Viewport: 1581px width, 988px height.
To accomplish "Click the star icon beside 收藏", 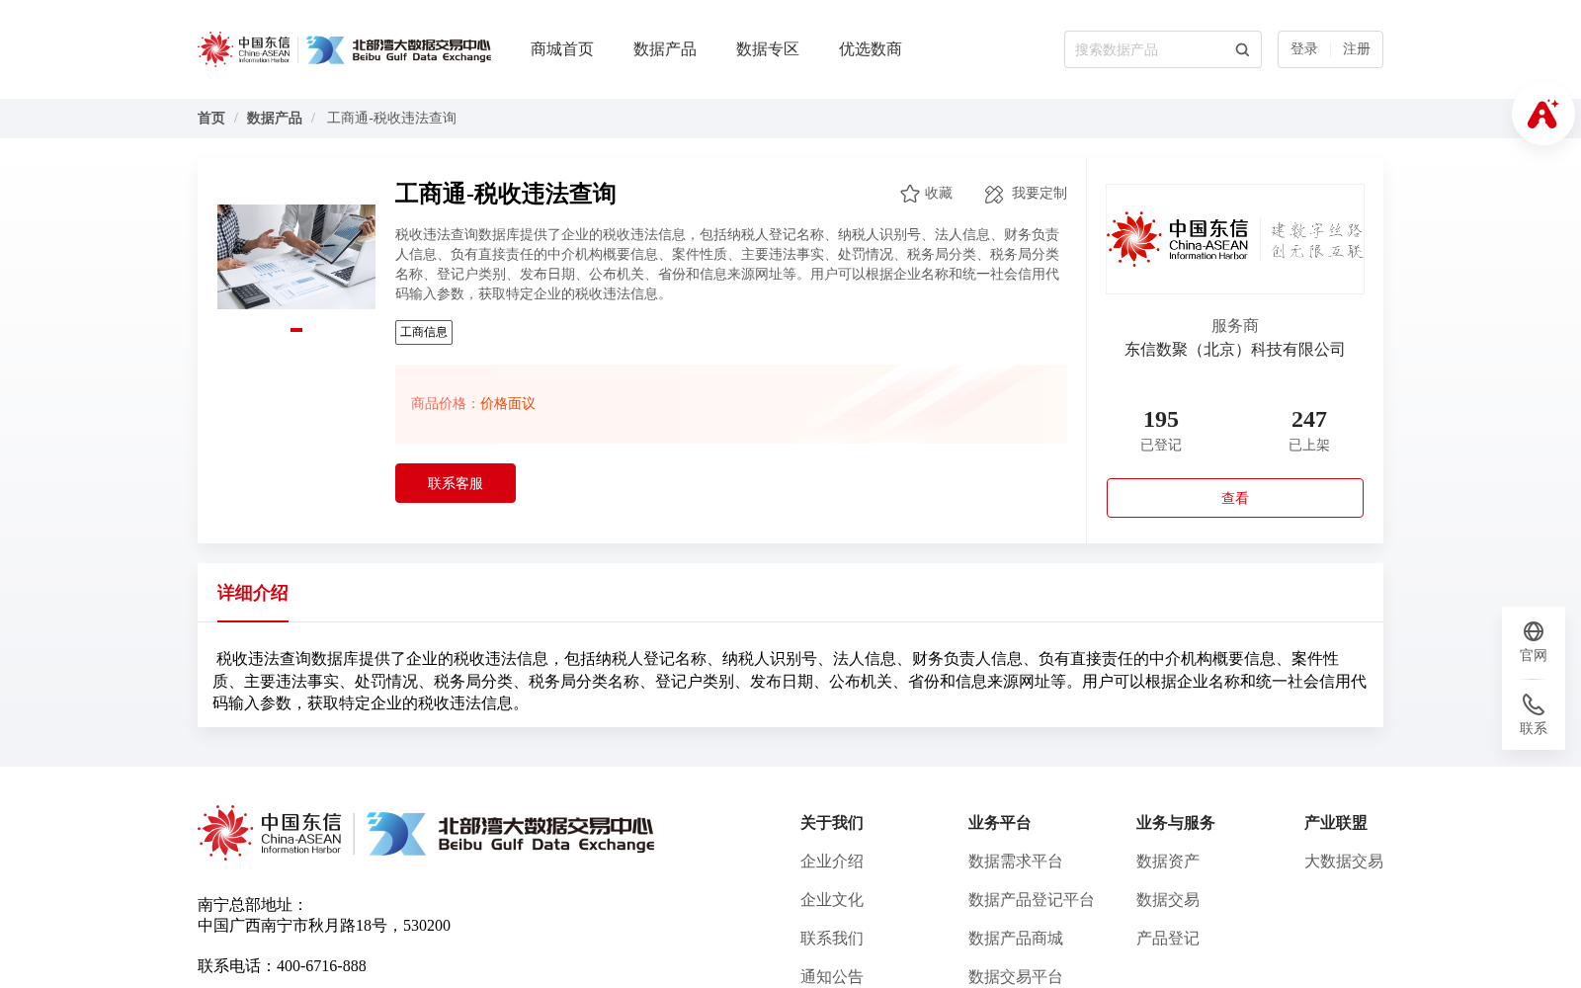I will click(910, 194).
